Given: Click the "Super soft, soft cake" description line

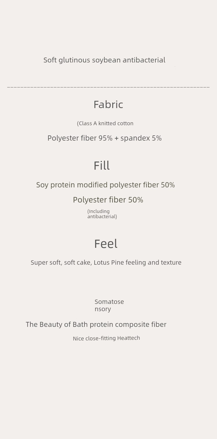Looking at the screenshot, I should pyautogui.click(x=106, y=263).
